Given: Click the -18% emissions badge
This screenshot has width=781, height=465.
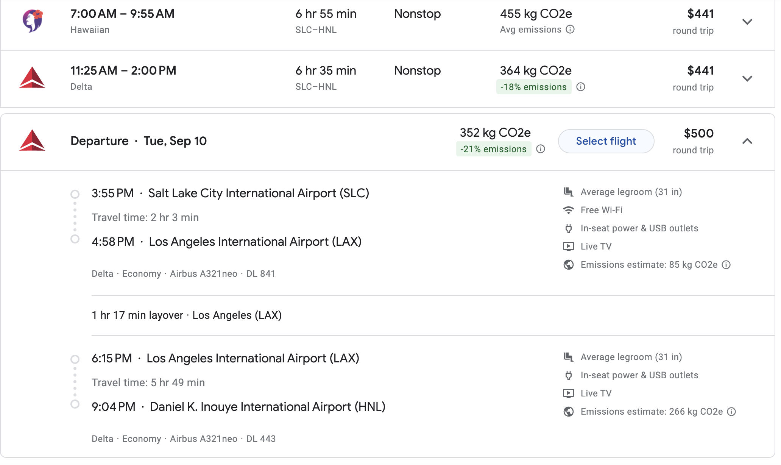Looking at the screenshot, I should click(x=533, y=87).
